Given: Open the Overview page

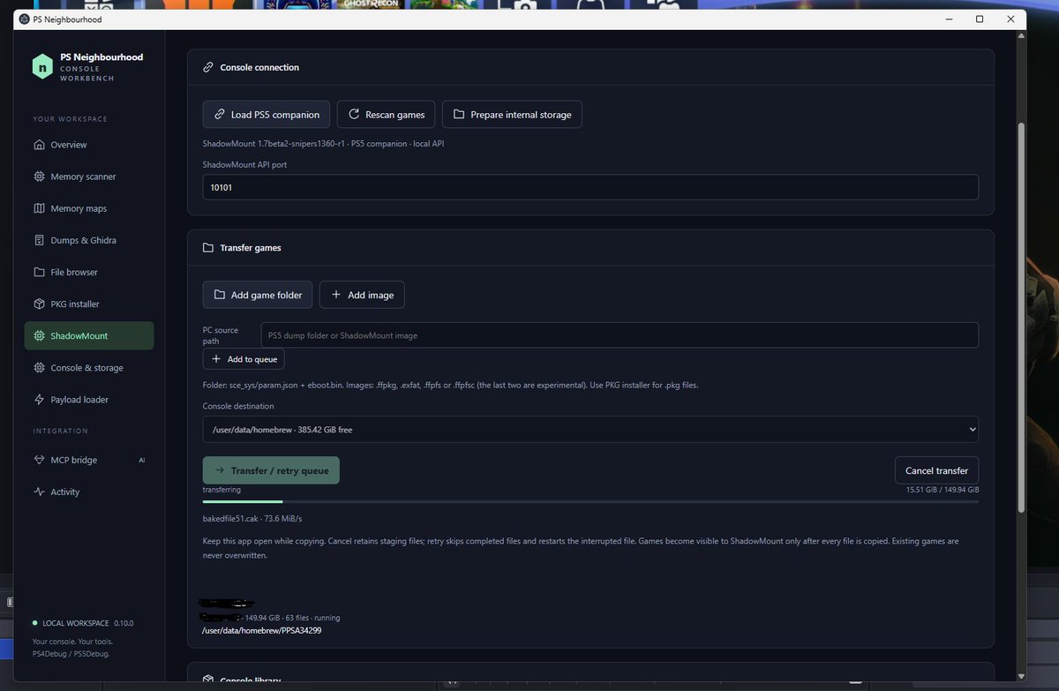Looking at the screenshot, I should click(x=89, y=145).
